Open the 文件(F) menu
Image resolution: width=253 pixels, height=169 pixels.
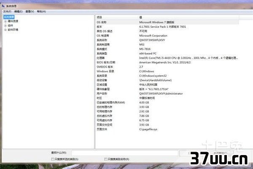click(x=7, y=11)
